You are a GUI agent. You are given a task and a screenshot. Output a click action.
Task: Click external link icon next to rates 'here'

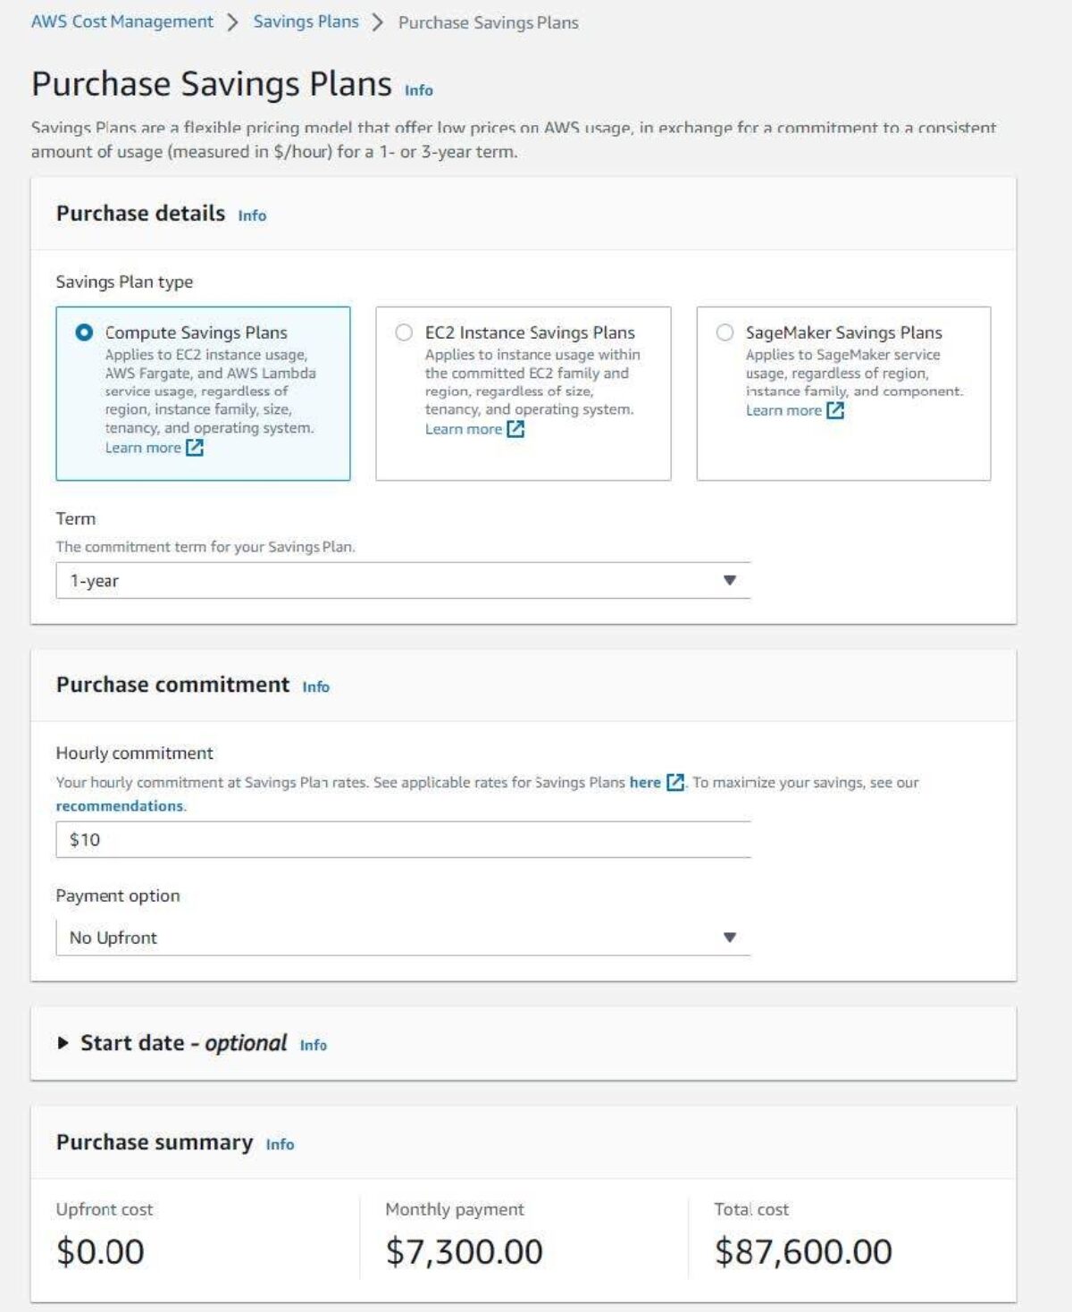click(x=675, y=783)
